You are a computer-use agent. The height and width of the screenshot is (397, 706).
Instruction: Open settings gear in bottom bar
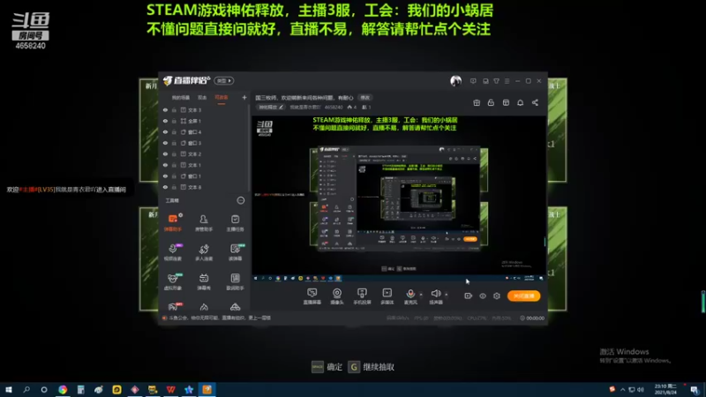(x=497, y=296)
